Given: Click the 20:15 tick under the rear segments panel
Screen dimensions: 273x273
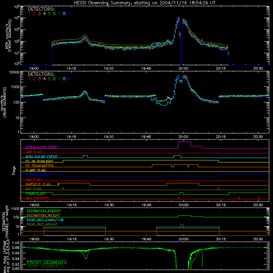Looking at the screenshot, I should coord(221,137).
